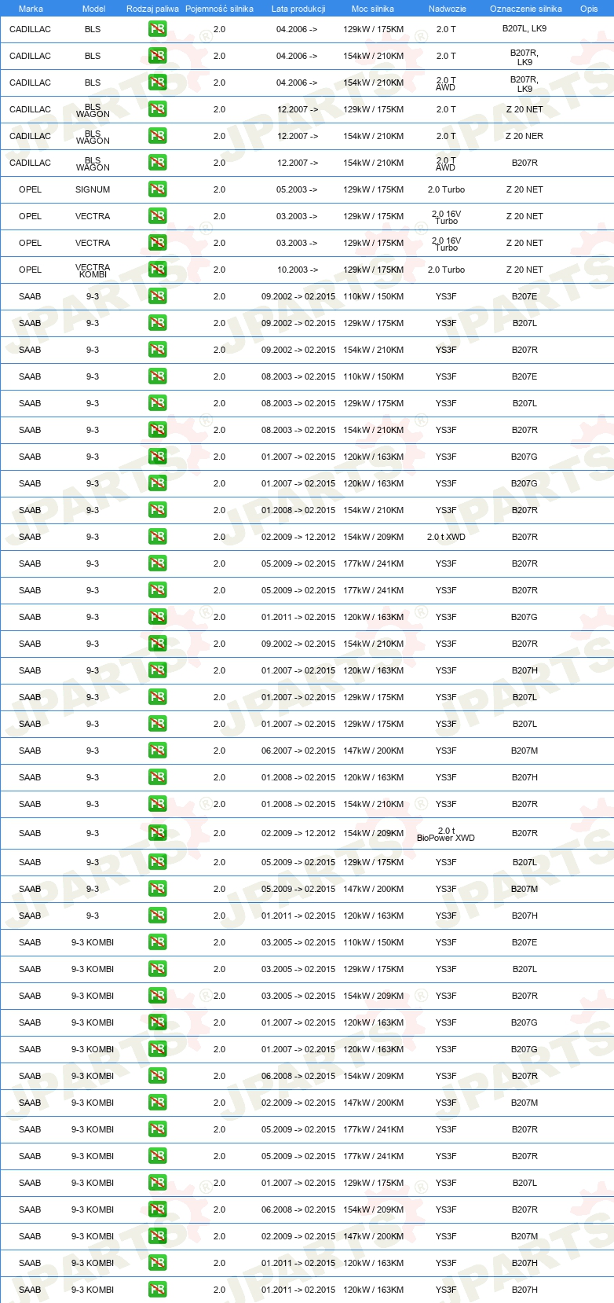Click fuel icon in SAAB 9-3 01.2011 B207G row
The height and width of the screenshot is (1303, 614).
coord(157,617)
